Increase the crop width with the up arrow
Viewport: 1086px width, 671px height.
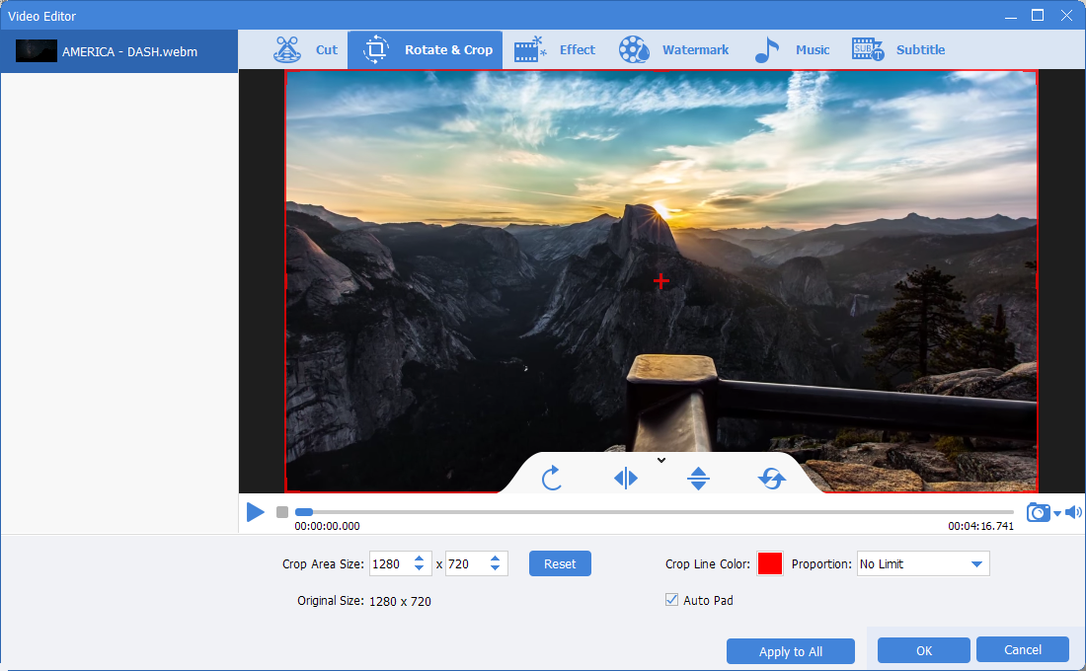420,559
